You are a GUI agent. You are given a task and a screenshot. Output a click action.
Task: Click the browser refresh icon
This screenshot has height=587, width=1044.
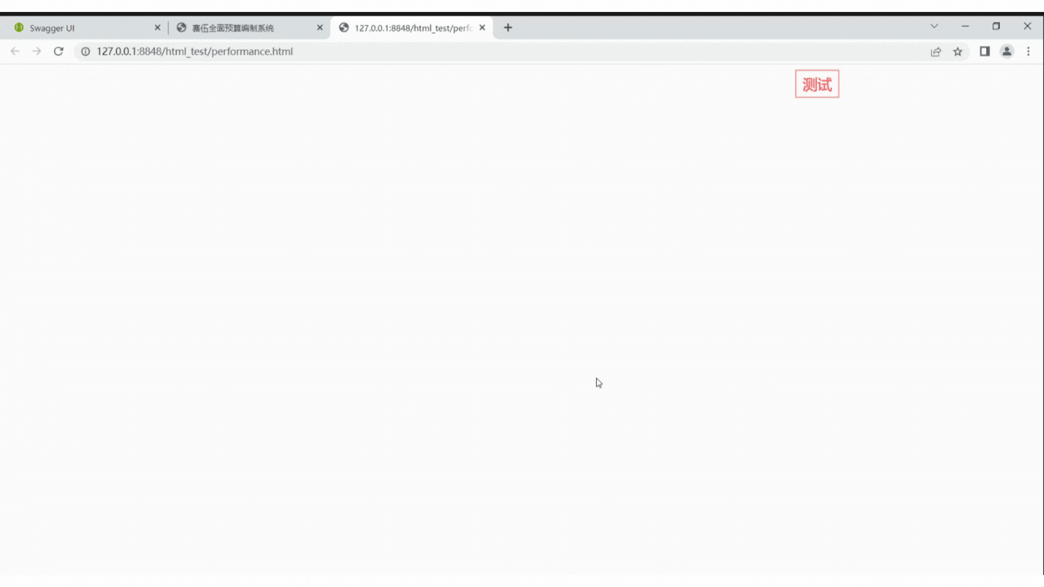(59, 51)
